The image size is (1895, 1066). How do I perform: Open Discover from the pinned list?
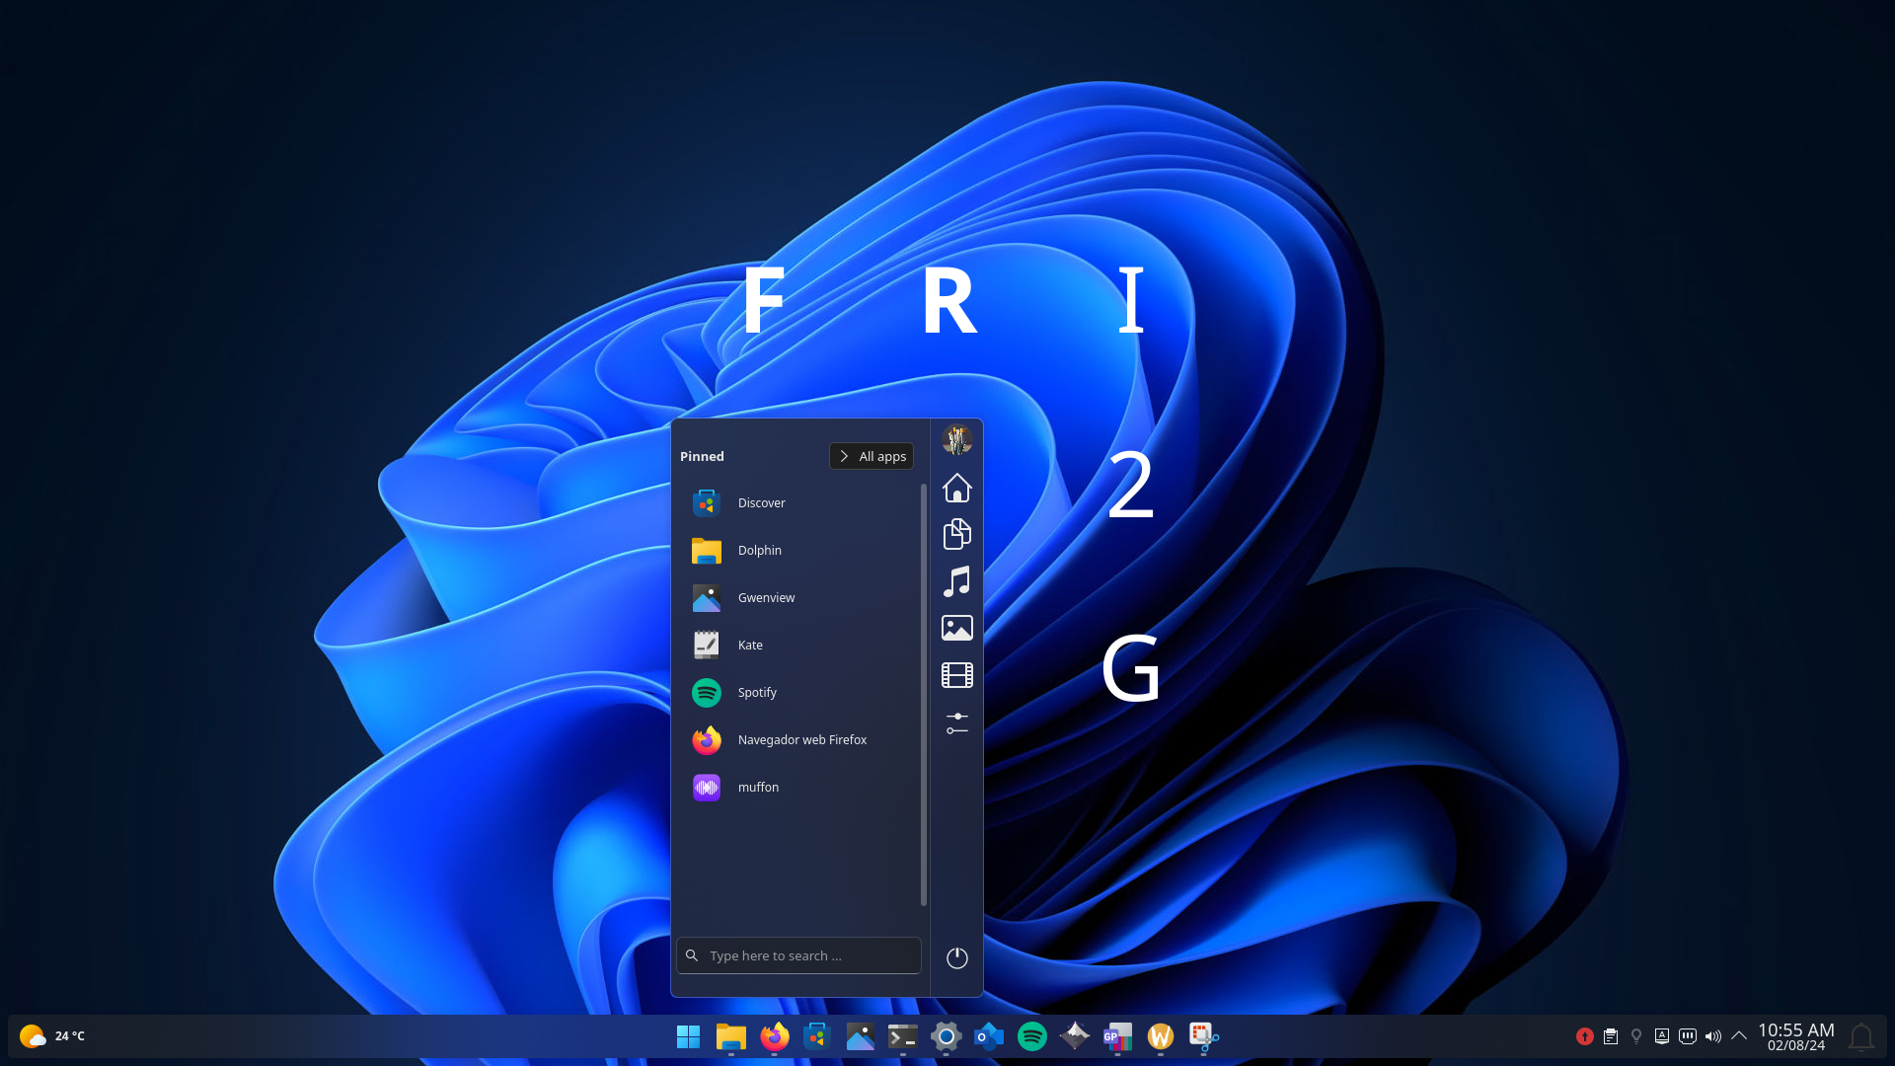tap(797, 503)
